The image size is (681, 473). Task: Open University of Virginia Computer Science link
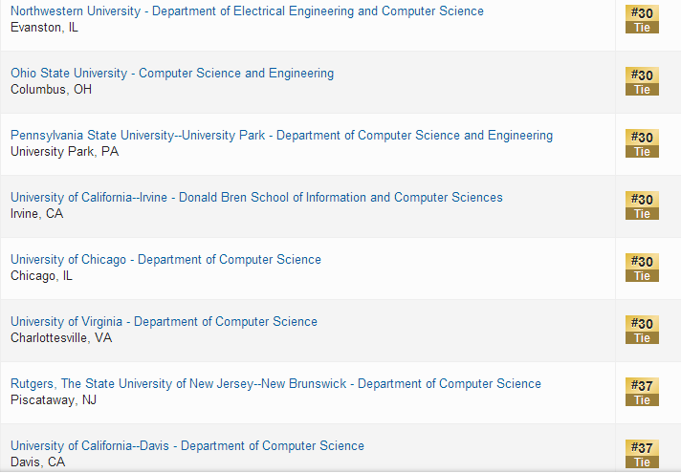click(164, 322)
